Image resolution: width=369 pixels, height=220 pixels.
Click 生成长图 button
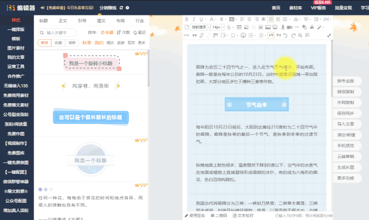pyautogui.click(x=346, y=168)
